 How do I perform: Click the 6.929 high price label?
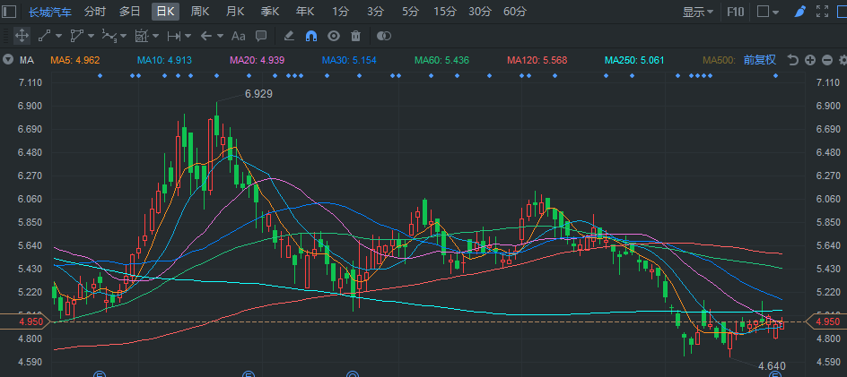pyautogui.click(x=258, y=94)
